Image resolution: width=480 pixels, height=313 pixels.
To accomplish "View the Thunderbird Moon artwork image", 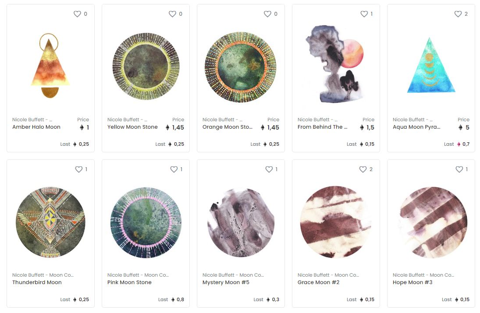I will (x=50, y=222).
